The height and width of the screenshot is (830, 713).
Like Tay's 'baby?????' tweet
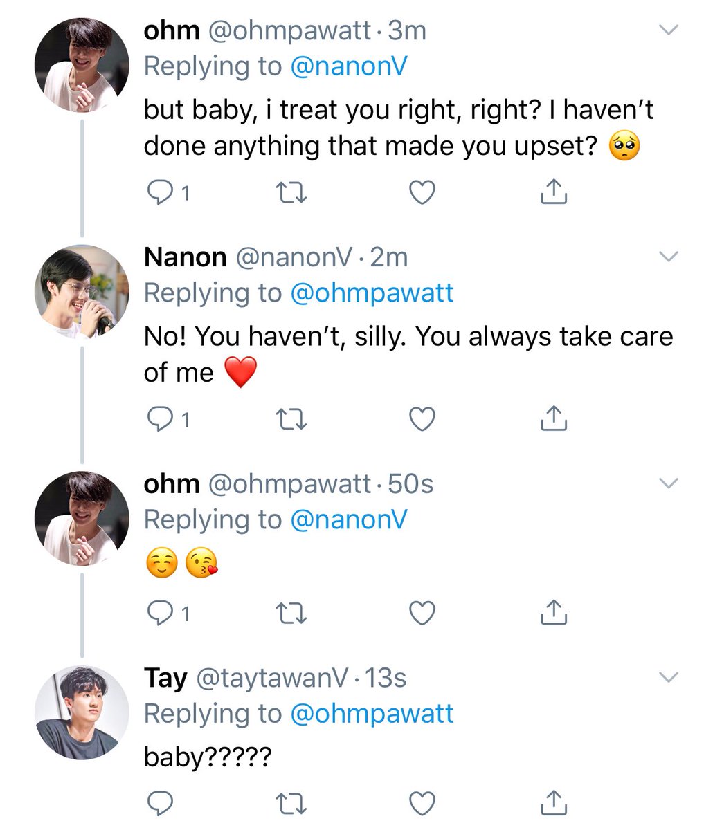422,803
